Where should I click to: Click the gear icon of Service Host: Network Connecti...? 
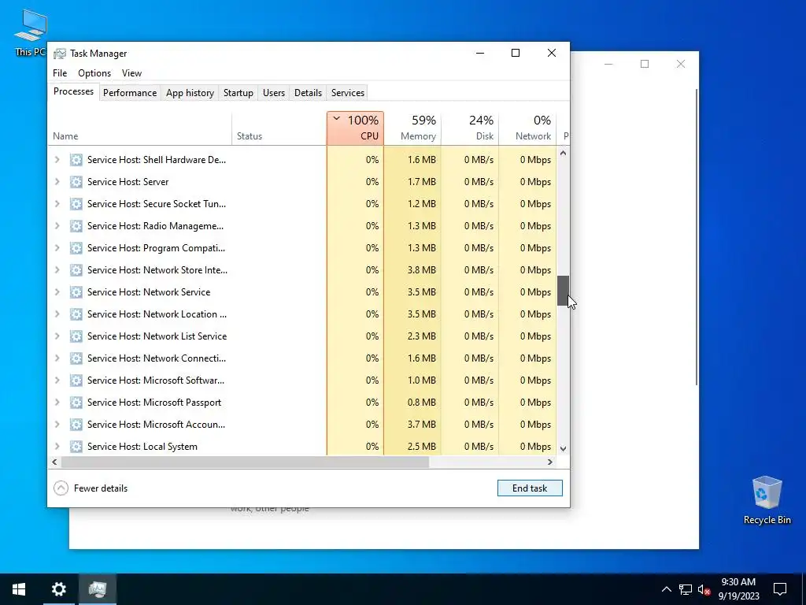click(x=76, y=358)
